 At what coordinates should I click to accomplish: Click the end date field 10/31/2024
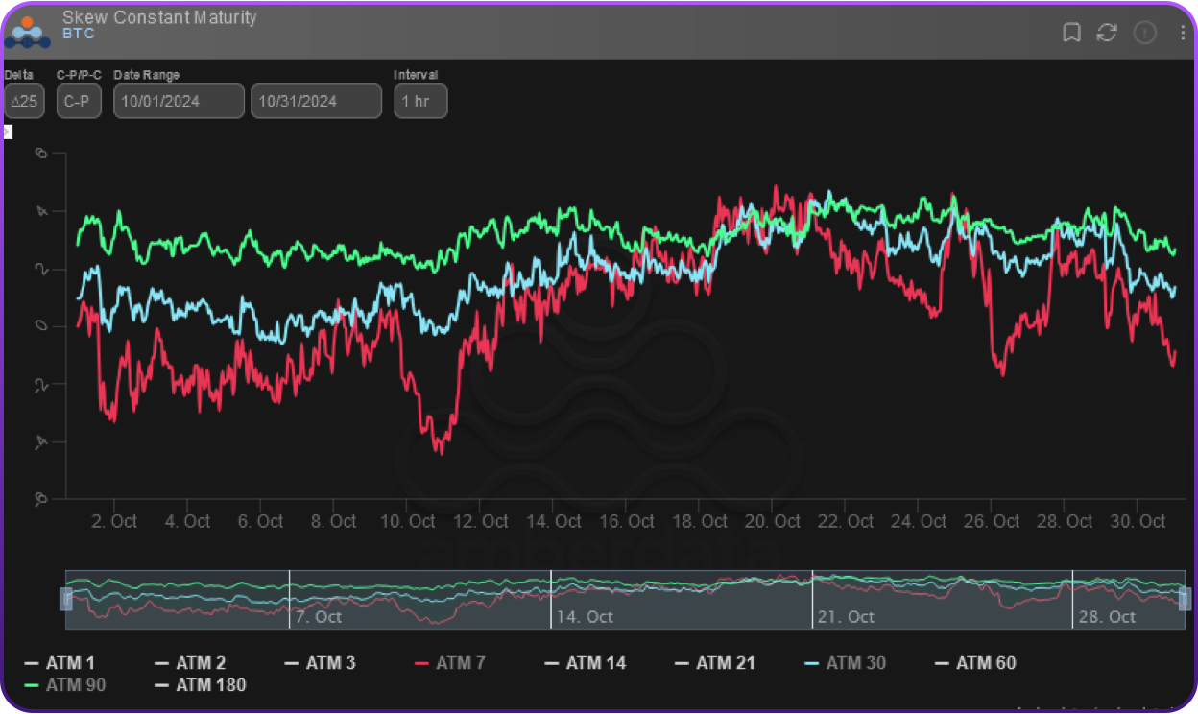tap(316, 101)
